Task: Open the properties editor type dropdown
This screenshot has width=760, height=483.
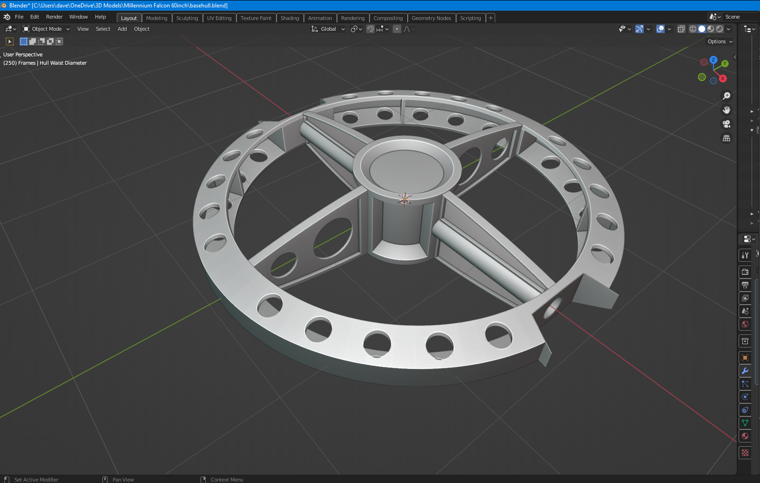Action: pos(749,239)
